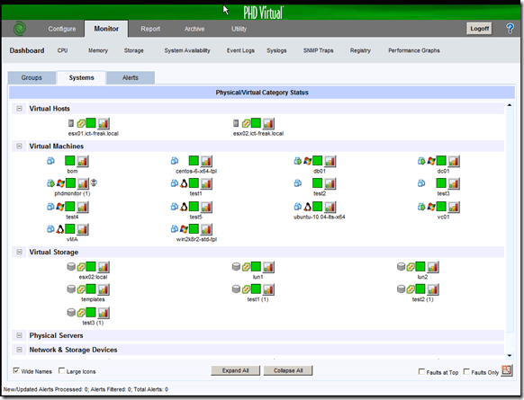Click the link icon for test3 (1) storage
Viewport: 524px width, 400px height.
(x=81, y=313)
